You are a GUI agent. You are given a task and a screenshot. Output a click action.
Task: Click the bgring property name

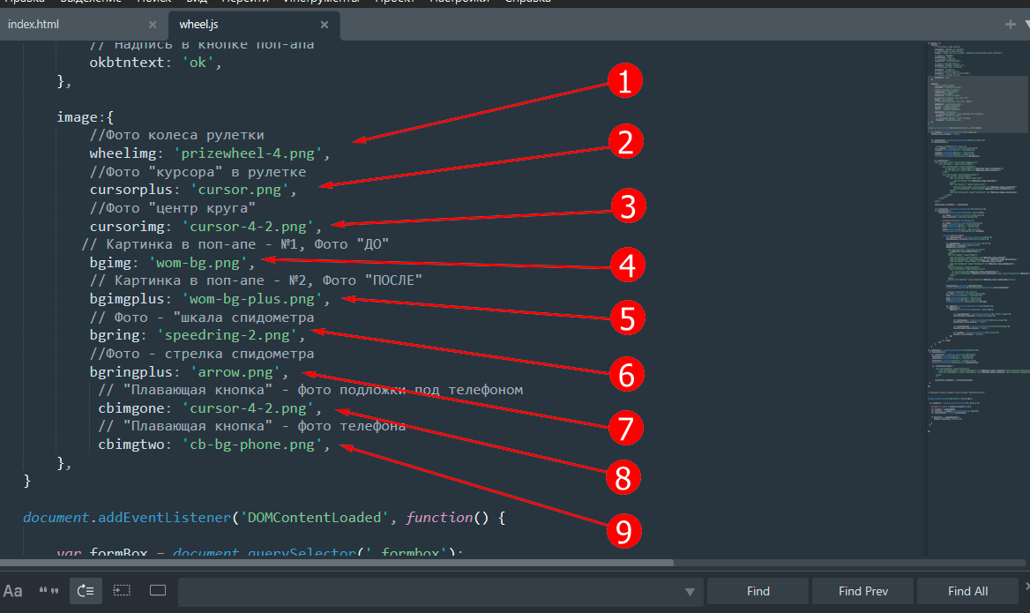pyautogui.click(x=115, y=335)
